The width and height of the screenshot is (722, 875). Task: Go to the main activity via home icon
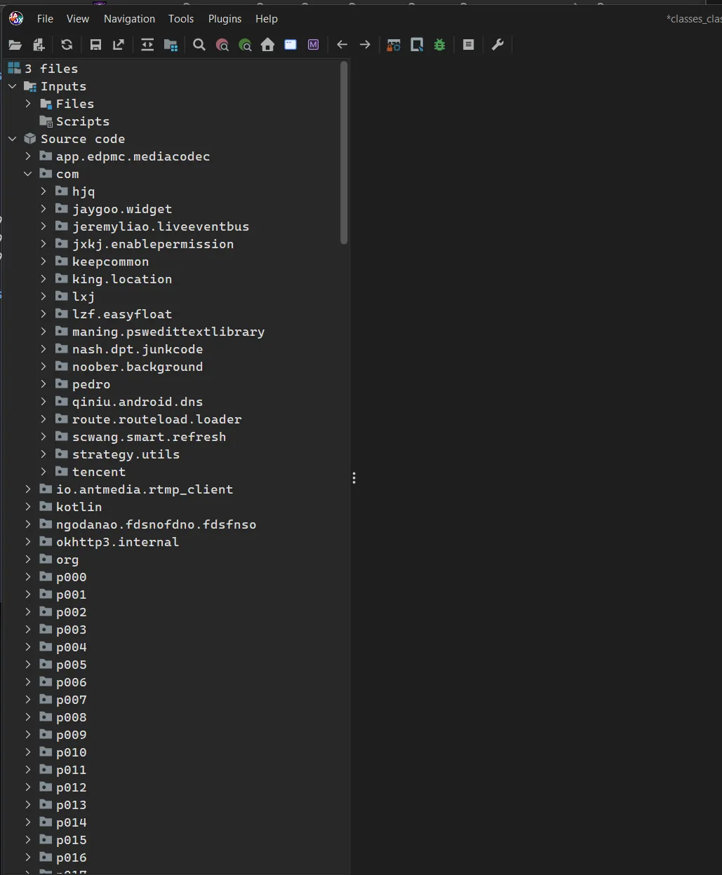coord(267,45)
